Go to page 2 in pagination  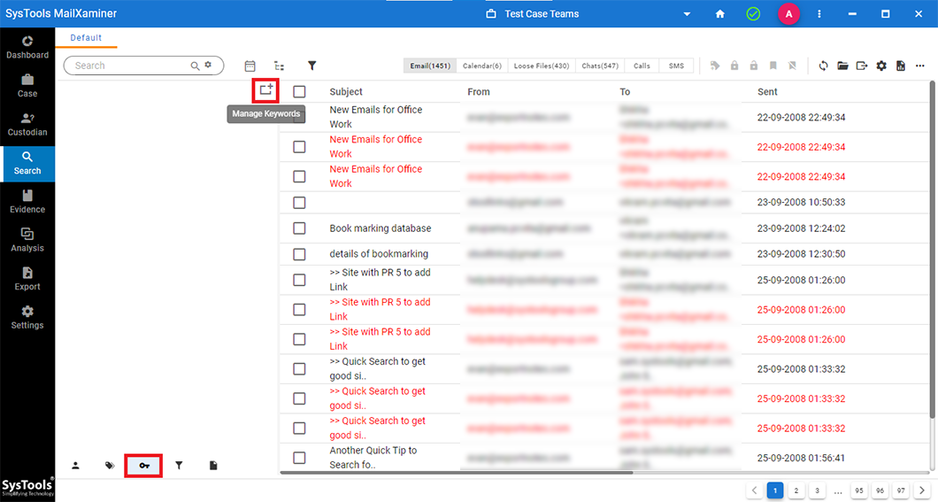pos(796,490)
